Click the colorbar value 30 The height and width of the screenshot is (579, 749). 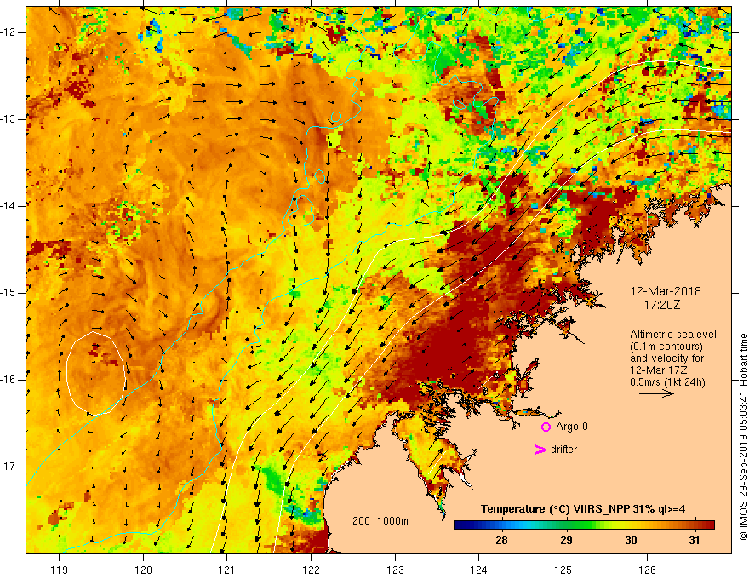[x=631, y=541]
